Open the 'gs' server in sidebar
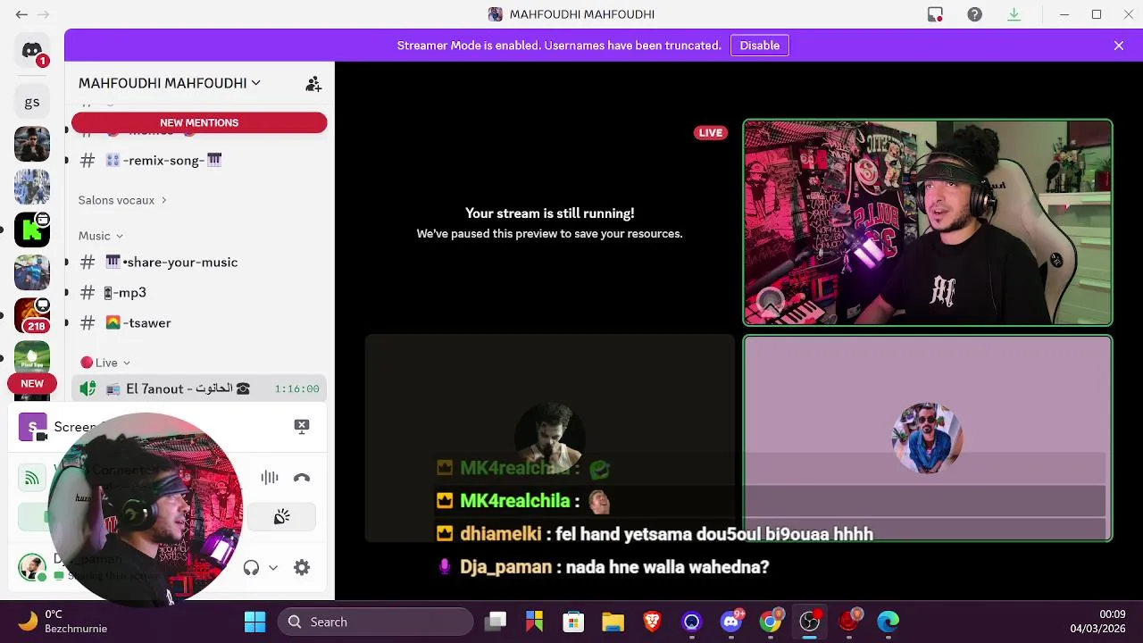The width and height of the screenshot is (1143, 643). pyautogui.click(x=32, y=102)
